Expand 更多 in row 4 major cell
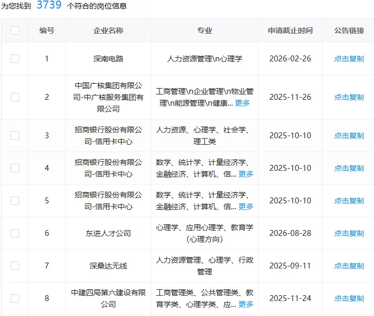374x316 pixels. 246,174
